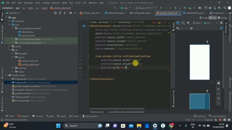Open the Refactor menu
The height and width of the screenshot is (130, 232).
click(x=56, y=3)
